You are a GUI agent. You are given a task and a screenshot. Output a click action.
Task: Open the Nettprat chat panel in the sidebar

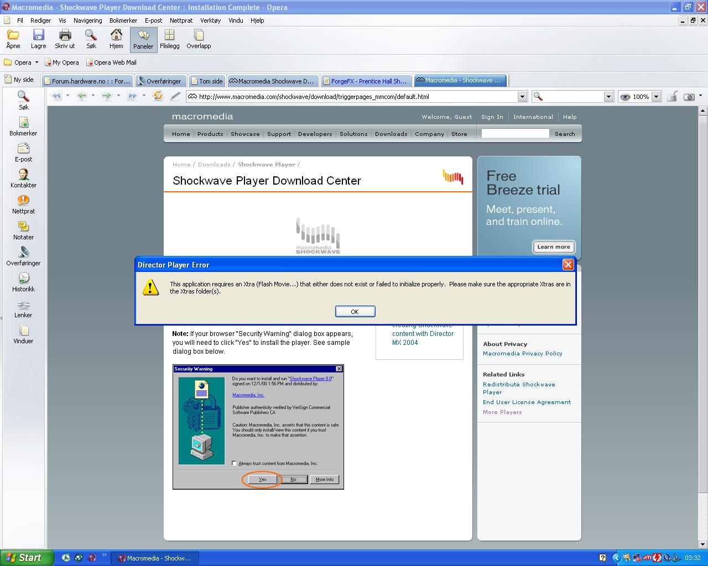click(x=23, y=204)
